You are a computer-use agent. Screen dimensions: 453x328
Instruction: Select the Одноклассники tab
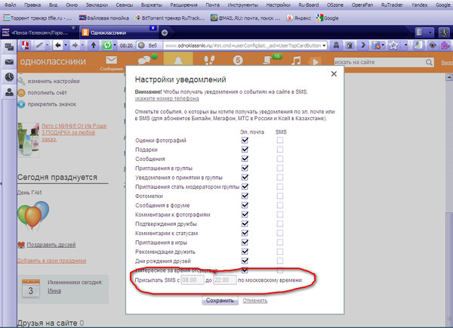point(119,32)
